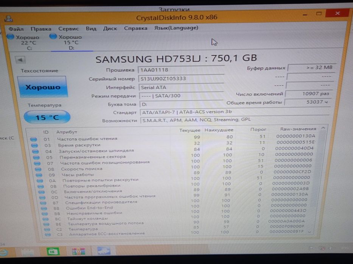
Task: Click the 15 °C temperature button
Action: pos(47,117)
